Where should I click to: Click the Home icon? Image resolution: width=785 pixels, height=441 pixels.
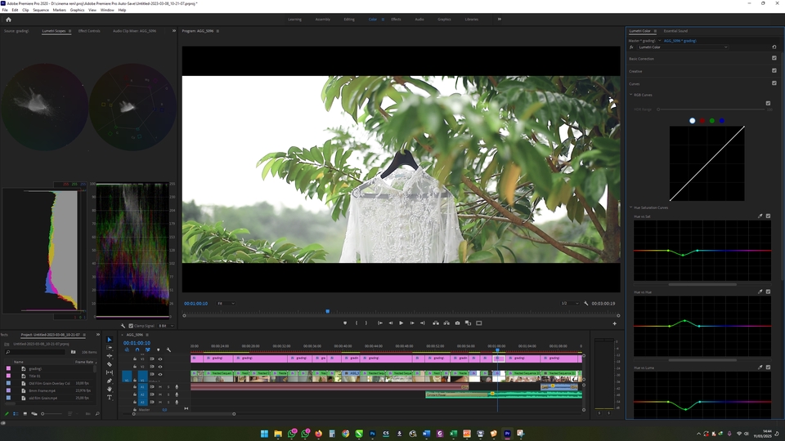8,20
